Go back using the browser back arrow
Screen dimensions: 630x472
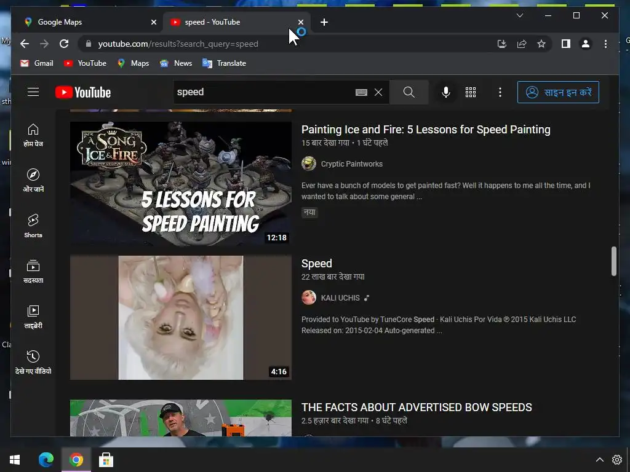click(25, 44)
